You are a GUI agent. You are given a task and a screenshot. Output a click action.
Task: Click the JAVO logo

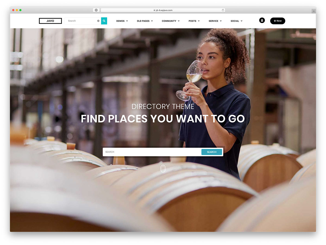pos(50,21)
